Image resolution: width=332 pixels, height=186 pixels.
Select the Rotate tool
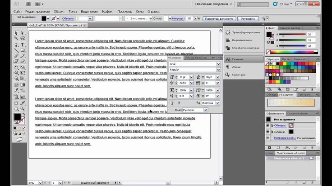(16, 67)
